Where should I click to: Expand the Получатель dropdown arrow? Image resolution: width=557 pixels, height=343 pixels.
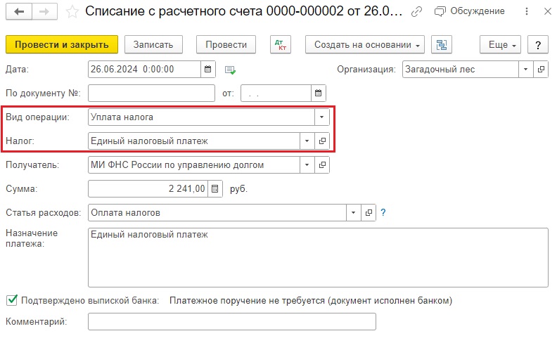click(x=307, y=164)
